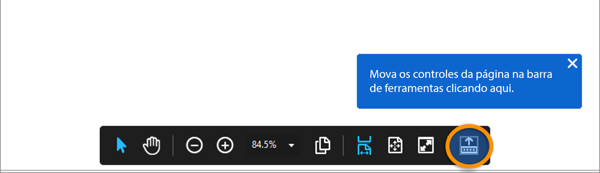
Task: Zoom out using the minus icon
Action: coord(195,146)
